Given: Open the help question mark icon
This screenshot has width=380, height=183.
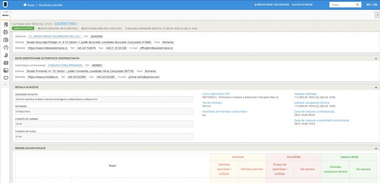Looking at the screenshot, I should tap(6, 47).
